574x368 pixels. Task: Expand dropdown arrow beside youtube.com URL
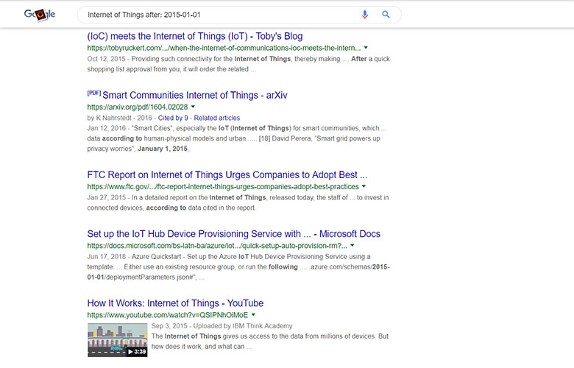(253, 314)
